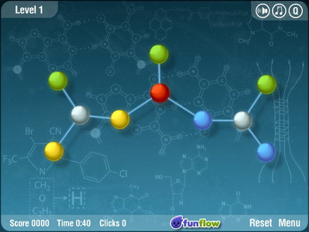Click the funflow logo
309x232 pixels.
coord(195,223)
